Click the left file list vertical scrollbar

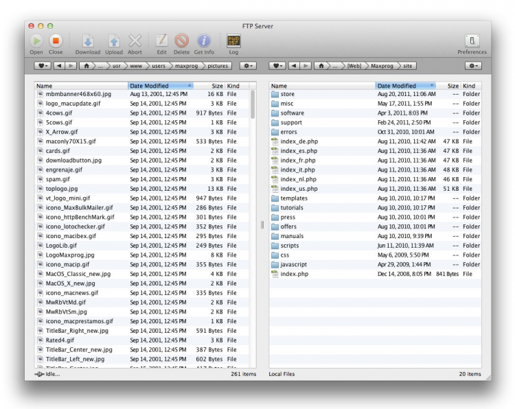point(253,104)
